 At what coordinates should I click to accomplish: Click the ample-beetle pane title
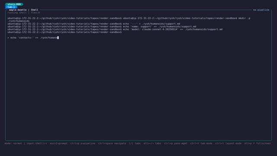tap(18, 10)
